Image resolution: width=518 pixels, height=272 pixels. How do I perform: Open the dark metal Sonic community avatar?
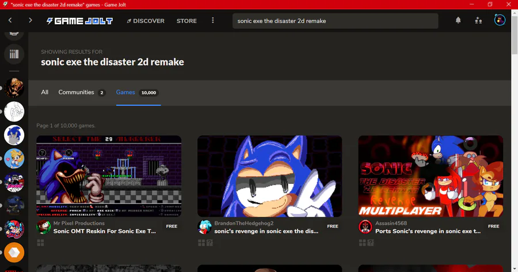(14, 206)
